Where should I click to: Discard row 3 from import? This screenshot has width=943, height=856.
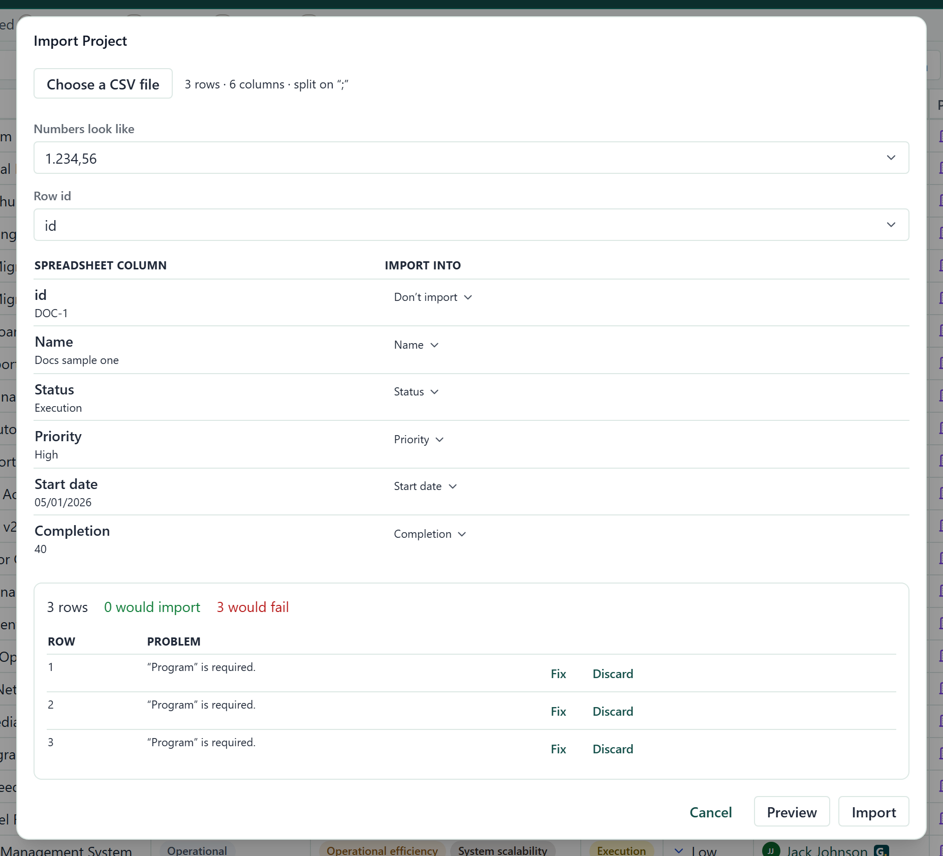click(613, 749)
